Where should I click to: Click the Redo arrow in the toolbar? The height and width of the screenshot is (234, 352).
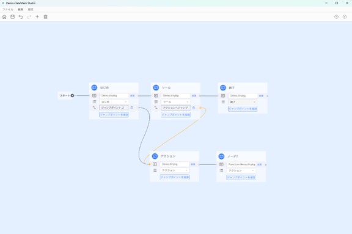click(29, 17)
